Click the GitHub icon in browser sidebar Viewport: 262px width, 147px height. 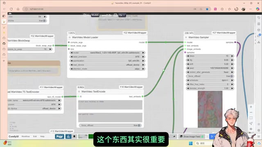tap(4, 44)
